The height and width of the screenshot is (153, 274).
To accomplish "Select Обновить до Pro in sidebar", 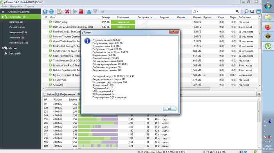I will click(x=19, y=12).
